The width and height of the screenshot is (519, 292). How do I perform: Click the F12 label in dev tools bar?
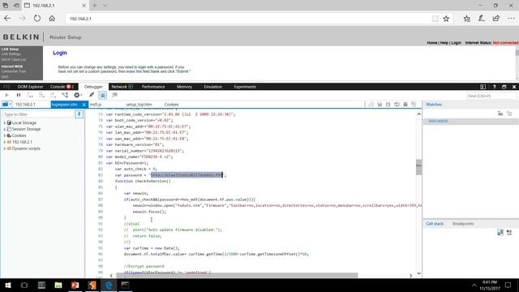pos(6,87)
